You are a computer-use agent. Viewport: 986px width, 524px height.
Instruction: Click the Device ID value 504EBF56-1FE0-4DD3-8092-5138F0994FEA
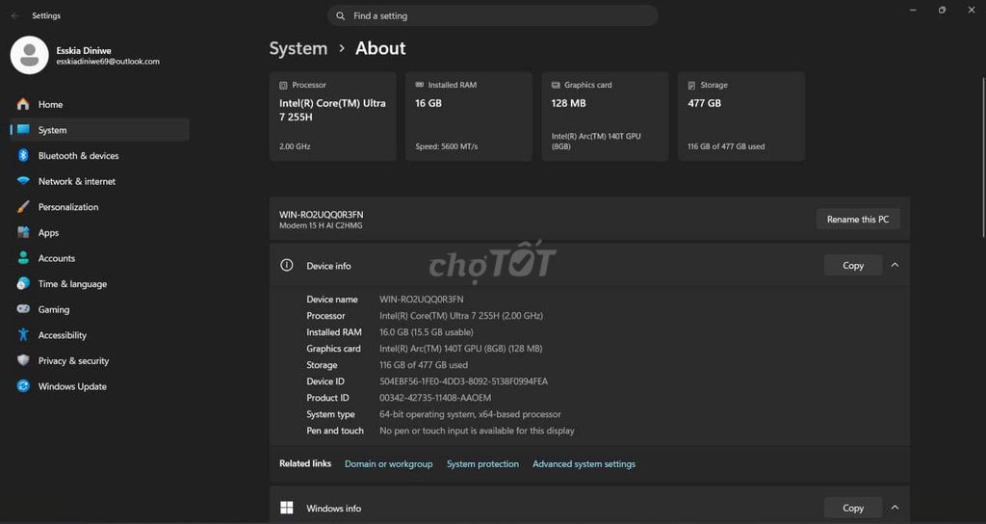click(x=463, y=381)
